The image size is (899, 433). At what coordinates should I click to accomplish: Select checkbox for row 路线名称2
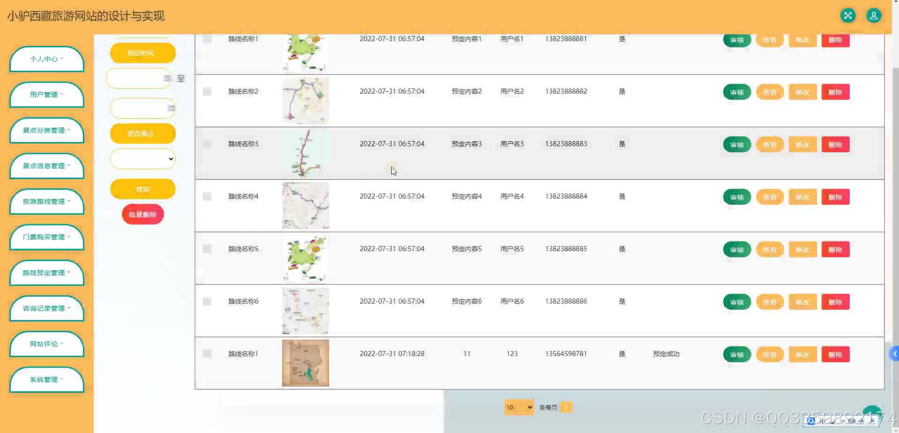207,91
